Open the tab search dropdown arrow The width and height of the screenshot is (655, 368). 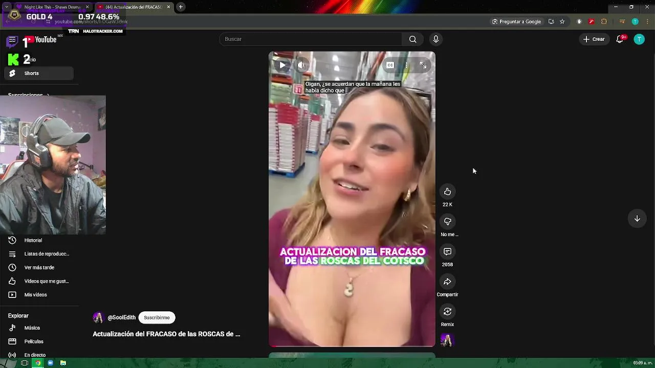coord(7,7)
